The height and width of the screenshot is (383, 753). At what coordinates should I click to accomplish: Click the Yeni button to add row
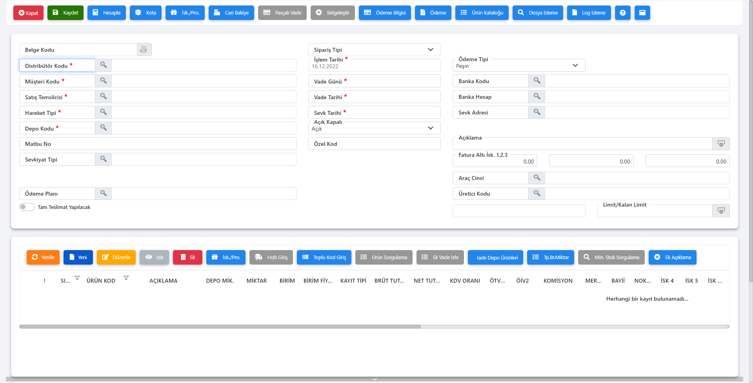[78, 257]
